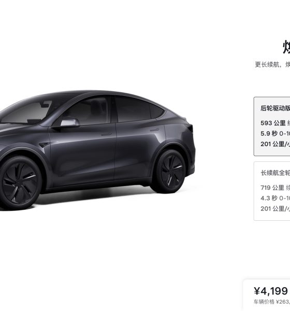Select the 4.3 秒 acceleration line

275,198
